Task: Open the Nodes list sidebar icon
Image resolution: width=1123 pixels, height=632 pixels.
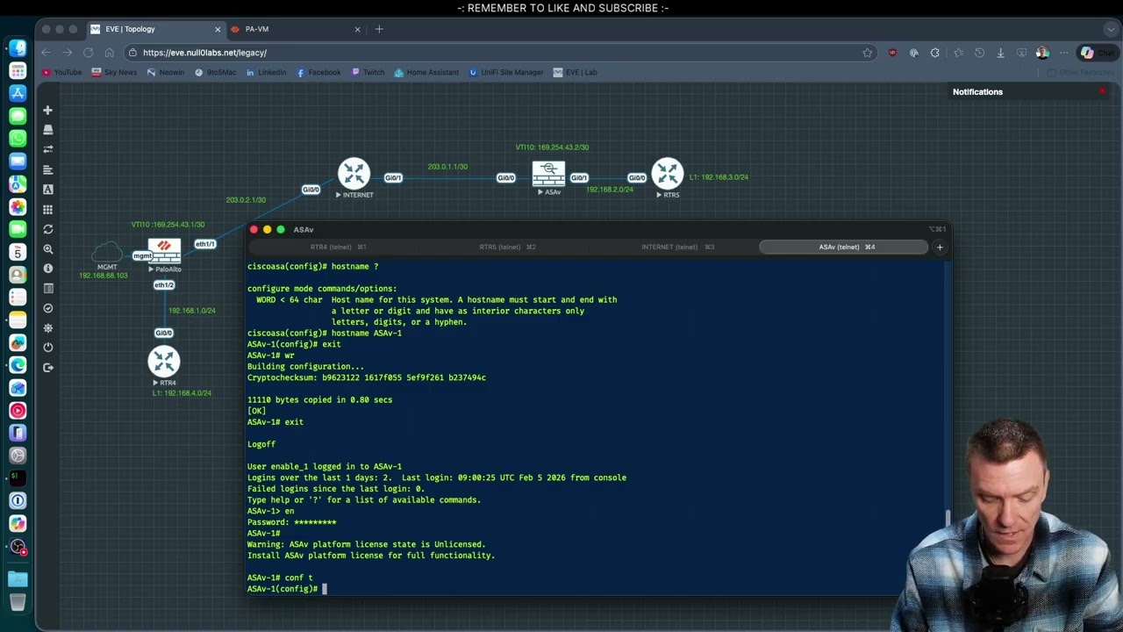Action: [48, 130]
